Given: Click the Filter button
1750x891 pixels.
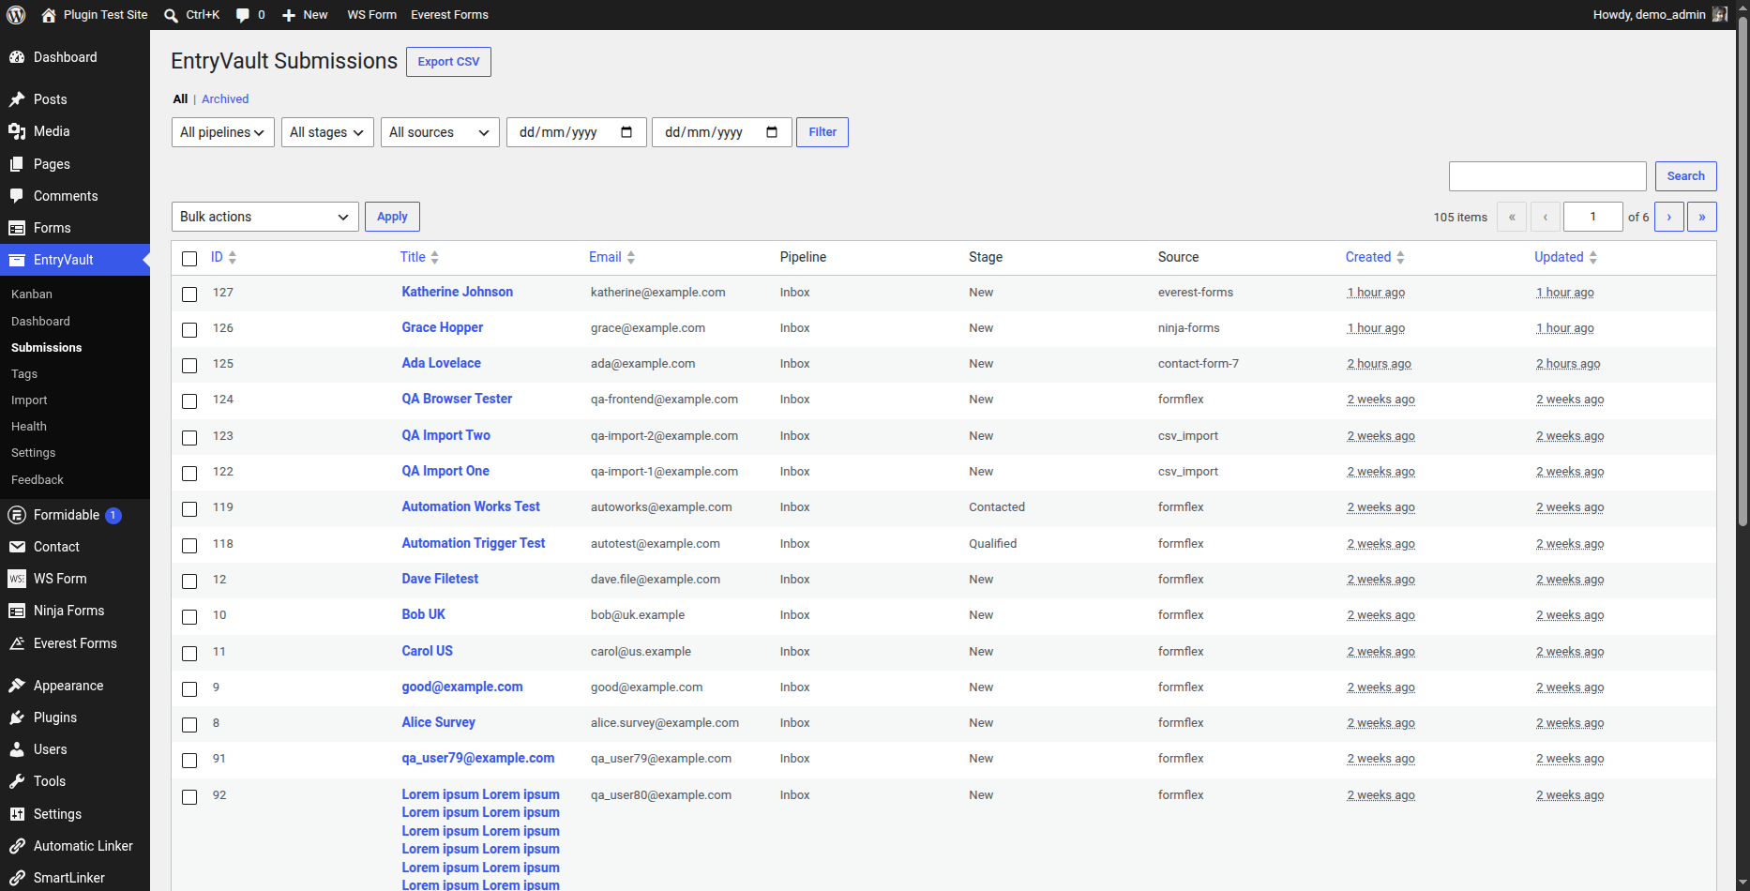Looking at the screenshot, I should (x=822, y=132).
